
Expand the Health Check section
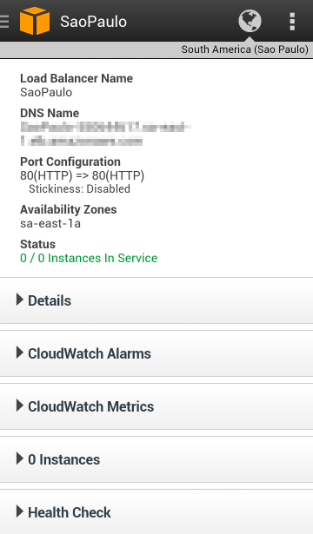[156, 512]
